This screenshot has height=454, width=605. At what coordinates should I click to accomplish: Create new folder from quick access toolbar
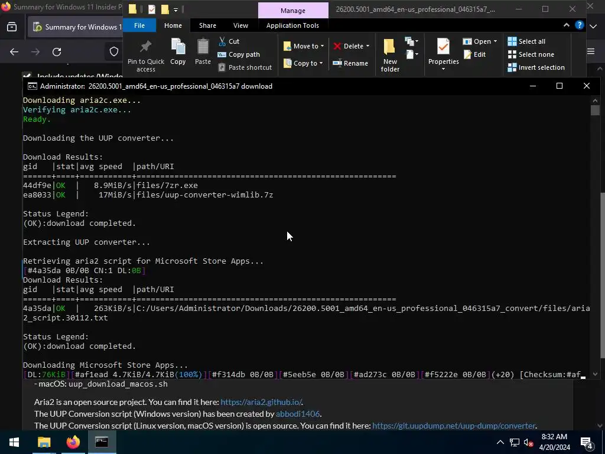click(165, 9)
